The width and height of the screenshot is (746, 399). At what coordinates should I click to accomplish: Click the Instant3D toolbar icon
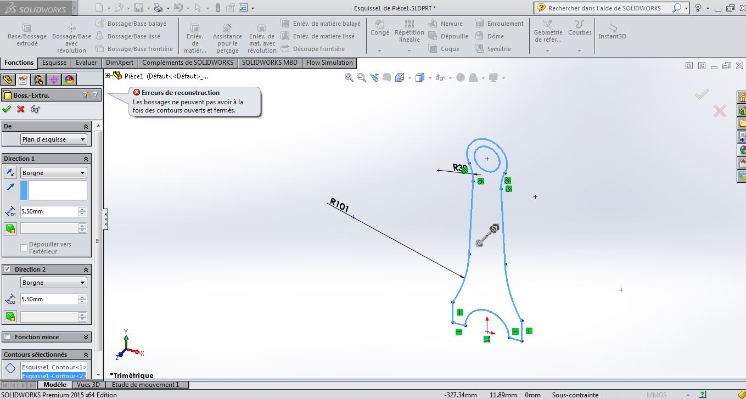tap(612, 31)
